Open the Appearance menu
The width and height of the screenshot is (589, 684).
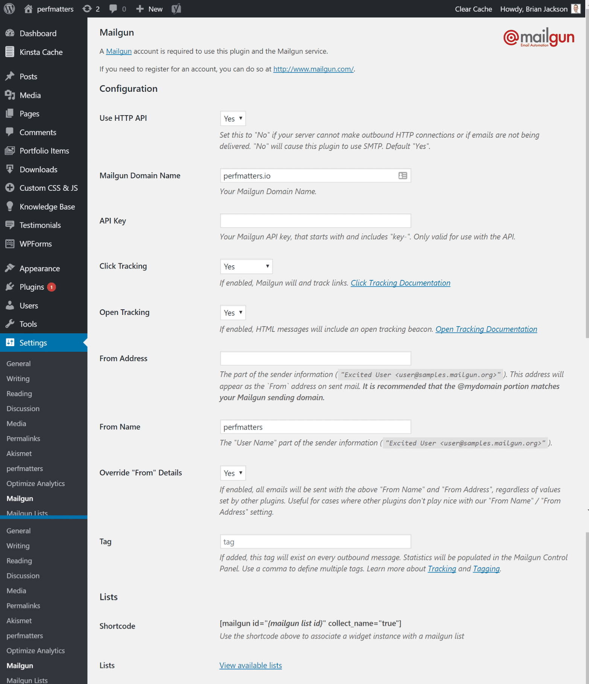[40, 268]
